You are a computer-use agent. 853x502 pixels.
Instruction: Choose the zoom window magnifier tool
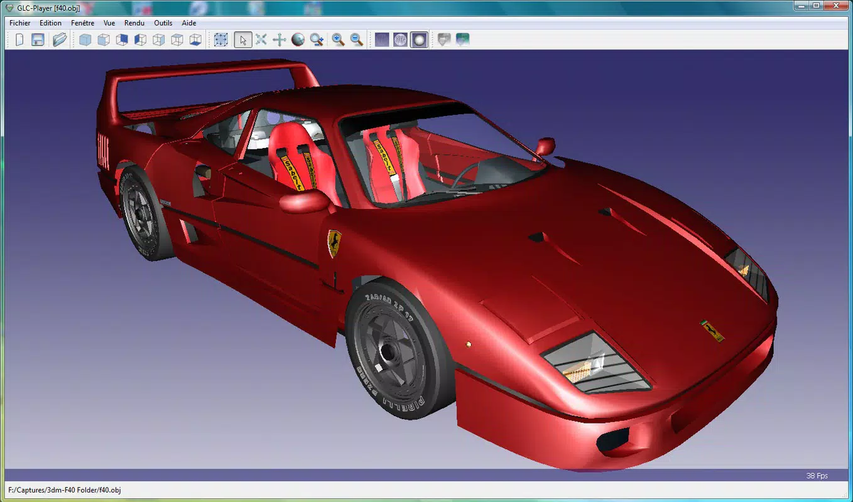pos(317,40)
